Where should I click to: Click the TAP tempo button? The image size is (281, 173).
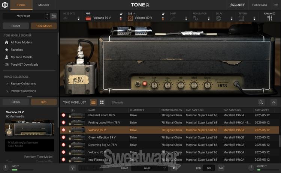pyautogui.click(x=221, y=168)
